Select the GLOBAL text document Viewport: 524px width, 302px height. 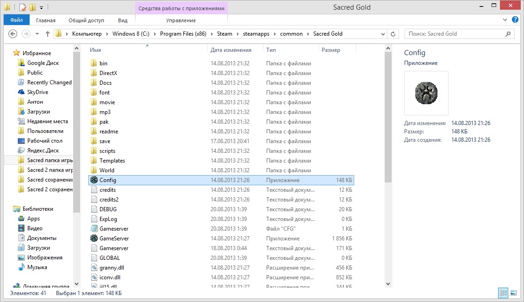[x=109, y=258]
